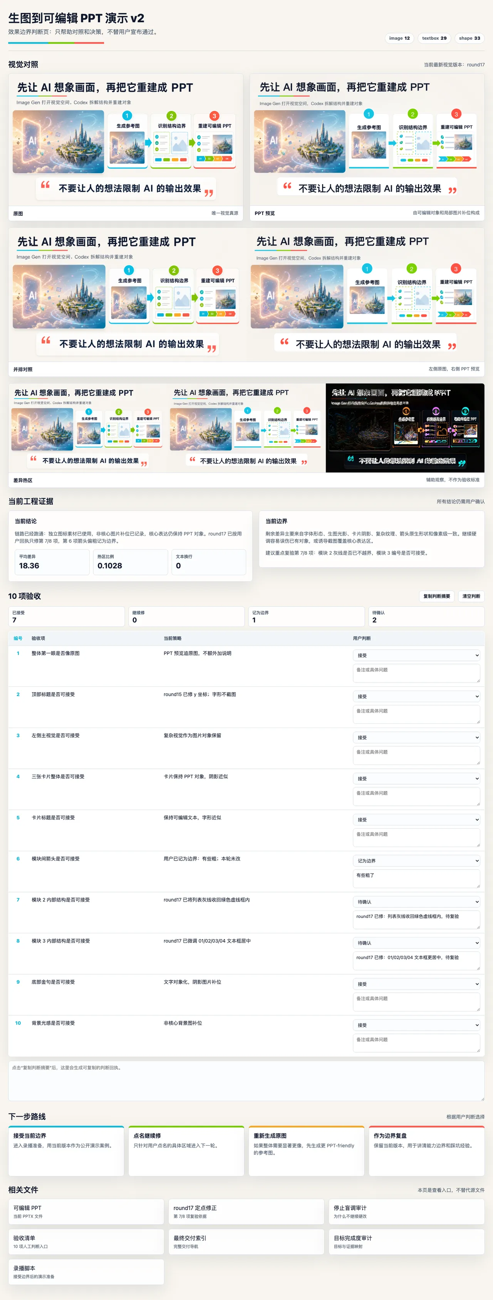Open judgment dropdown for 顶部标题是否可接受
This screenshot has width=493, height=1300.
pyautogui.click(x=416, y=696)
